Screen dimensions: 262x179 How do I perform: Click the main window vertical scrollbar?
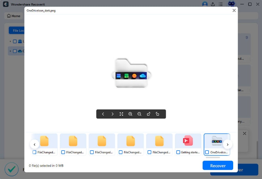coord(257,149)
